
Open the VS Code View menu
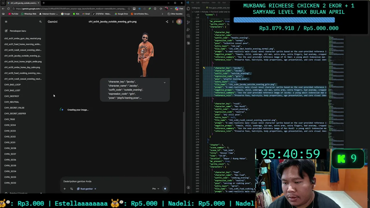213,3
